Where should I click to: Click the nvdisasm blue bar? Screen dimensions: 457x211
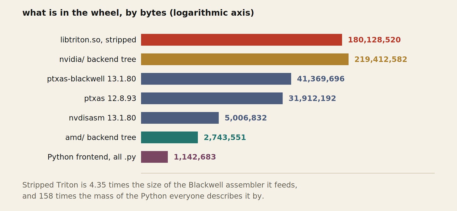click(x=180, y=118)
